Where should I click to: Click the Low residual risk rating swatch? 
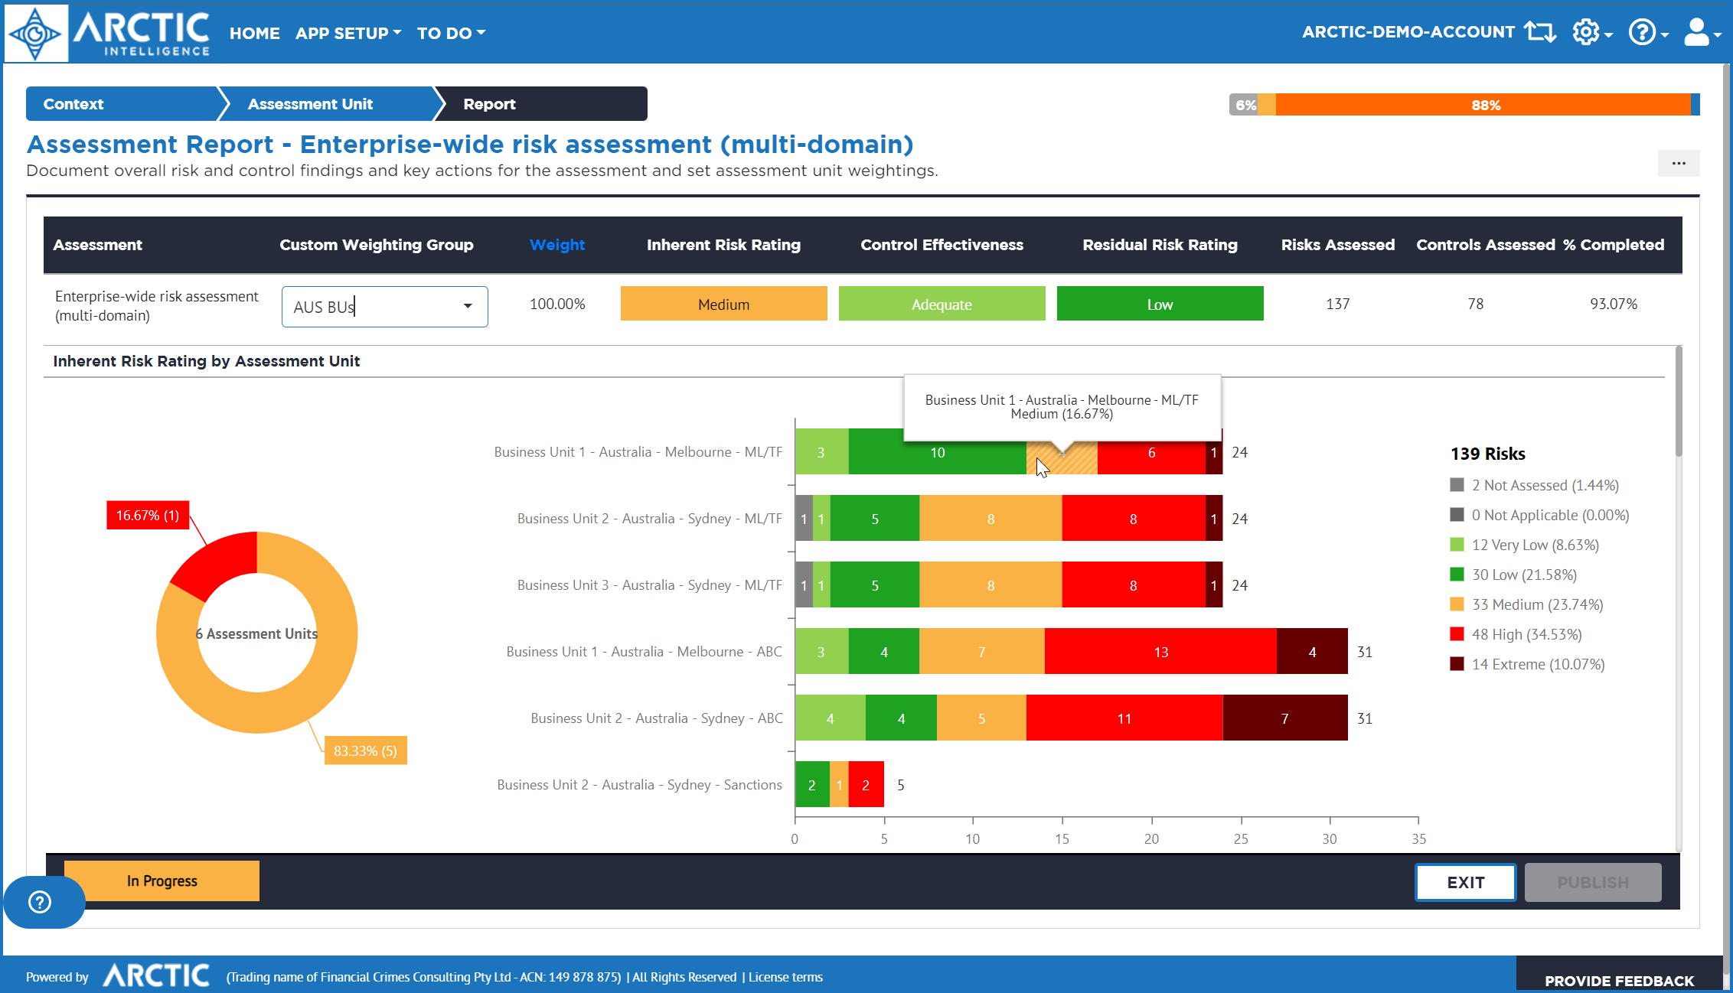(x=1160, y=304)
